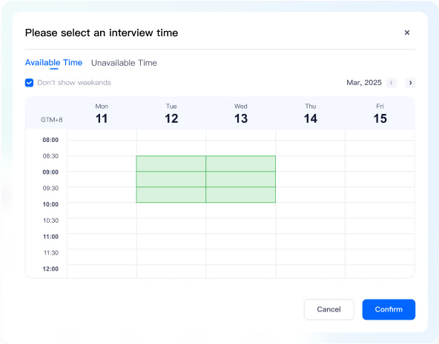
Task: Click Mar, 2025 month label
Action: [x=364, y=83]
